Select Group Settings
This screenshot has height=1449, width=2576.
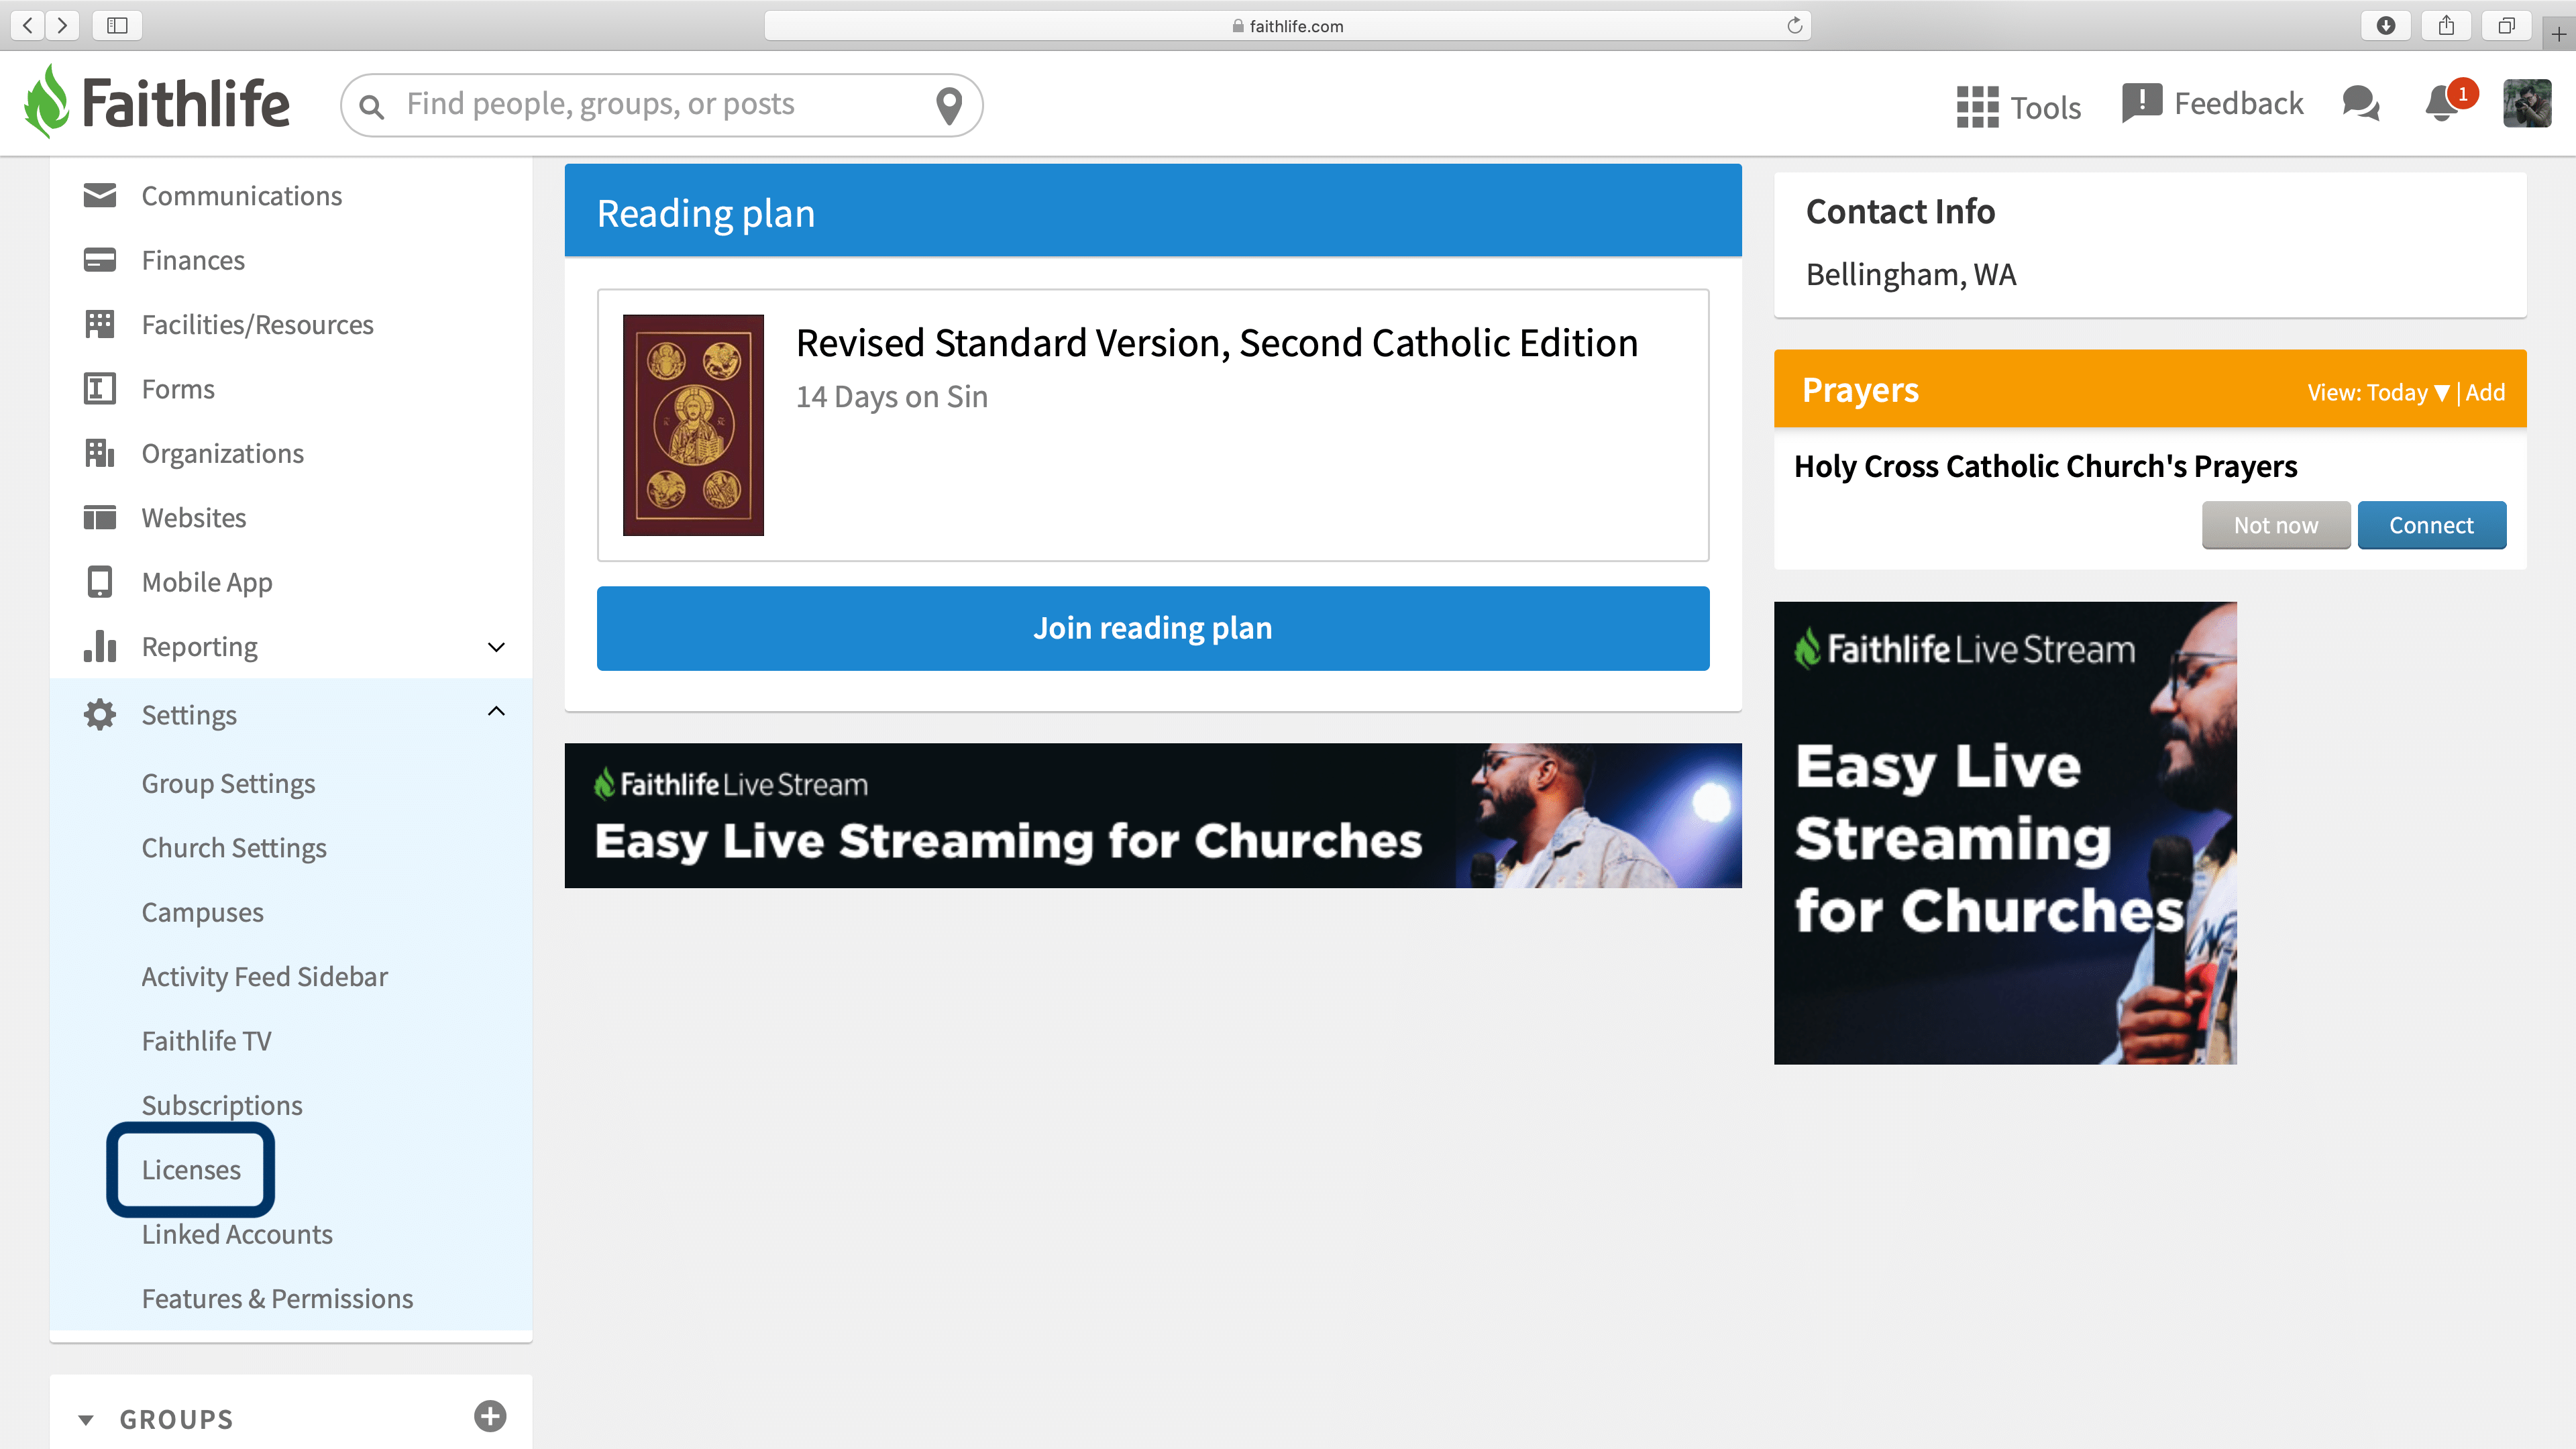click(228, 783)
